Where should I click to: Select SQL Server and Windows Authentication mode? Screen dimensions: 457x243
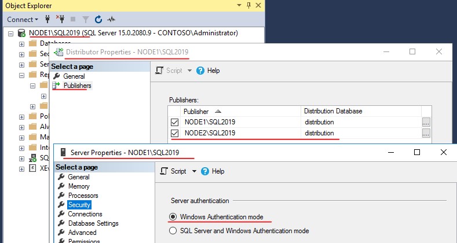pos(173,231)
